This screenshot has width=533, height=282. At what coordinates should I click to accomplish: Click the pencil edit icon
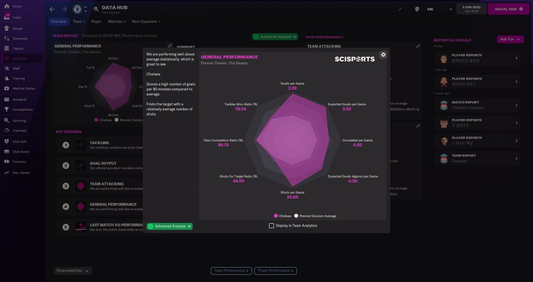400,9
